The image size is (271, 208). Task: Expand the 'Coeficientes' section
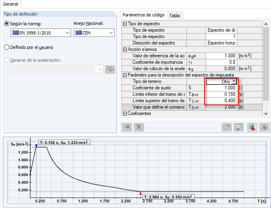125,114
